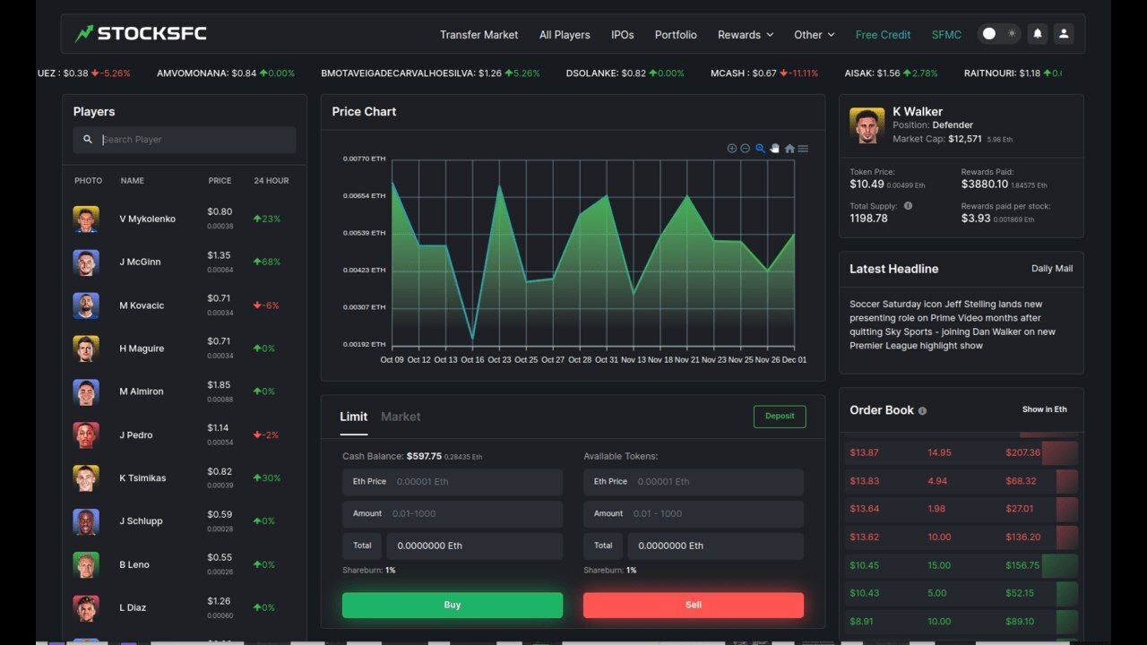Select the $13.64 sell order row
Screen dimensions: 1147x645
coord(962,509)
